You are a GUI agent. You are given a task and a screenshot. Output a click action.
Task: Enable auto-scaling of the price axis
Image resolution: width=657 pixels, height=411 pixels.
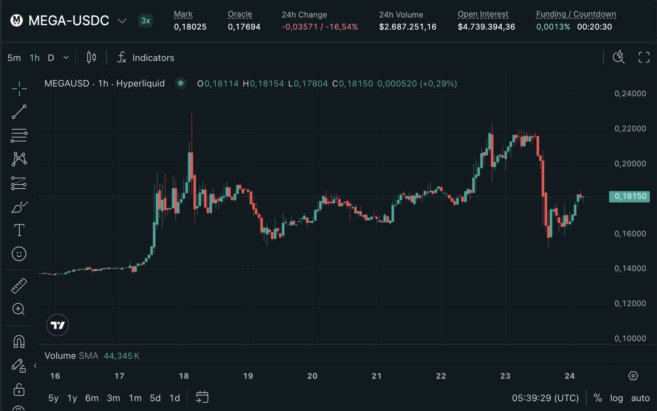pos(640,398)
